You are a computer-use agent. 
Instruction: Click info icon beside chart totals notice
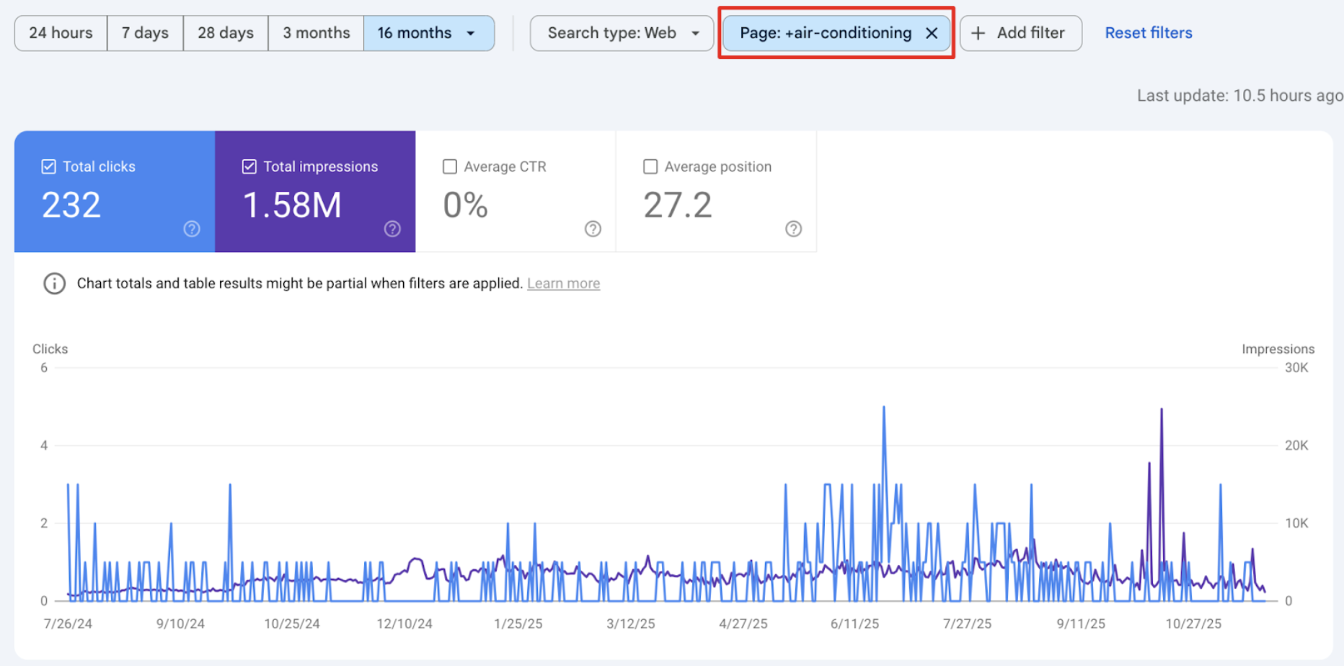pyautogui.click(x=54, y=283)
